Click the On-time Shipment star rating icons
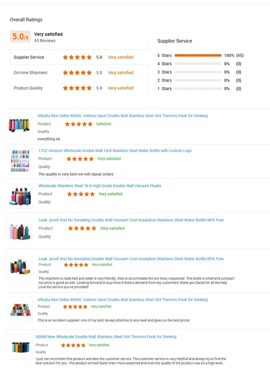The image size is (270, 374). pos(77,73)
